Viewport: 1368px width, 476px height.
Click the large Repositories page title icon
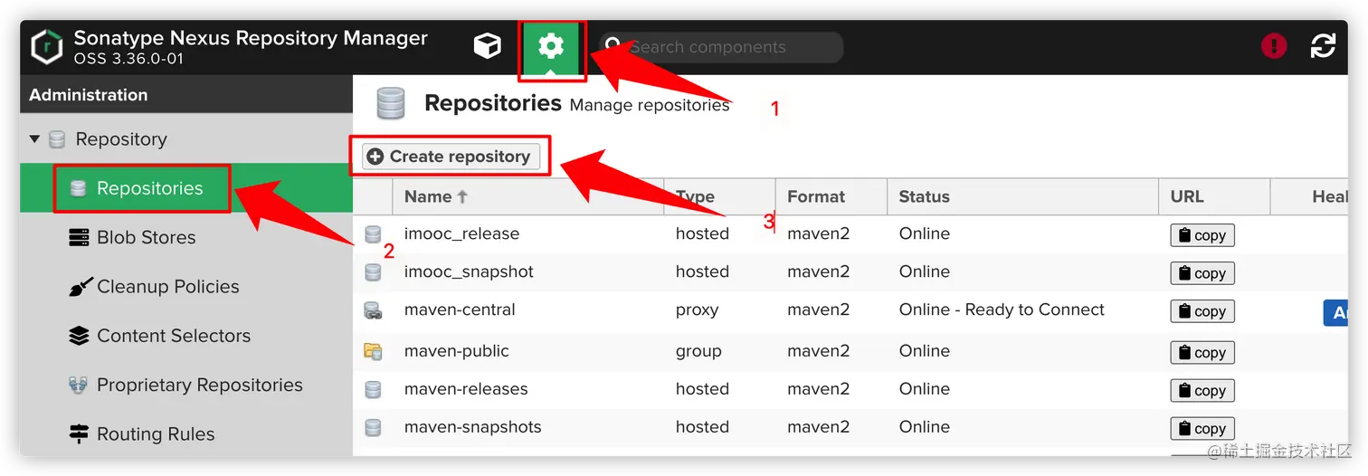pos(391,104)
